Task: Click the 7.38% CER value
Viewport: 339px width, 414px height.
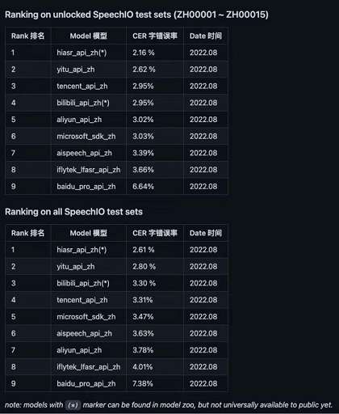Action: coord(143,383)
